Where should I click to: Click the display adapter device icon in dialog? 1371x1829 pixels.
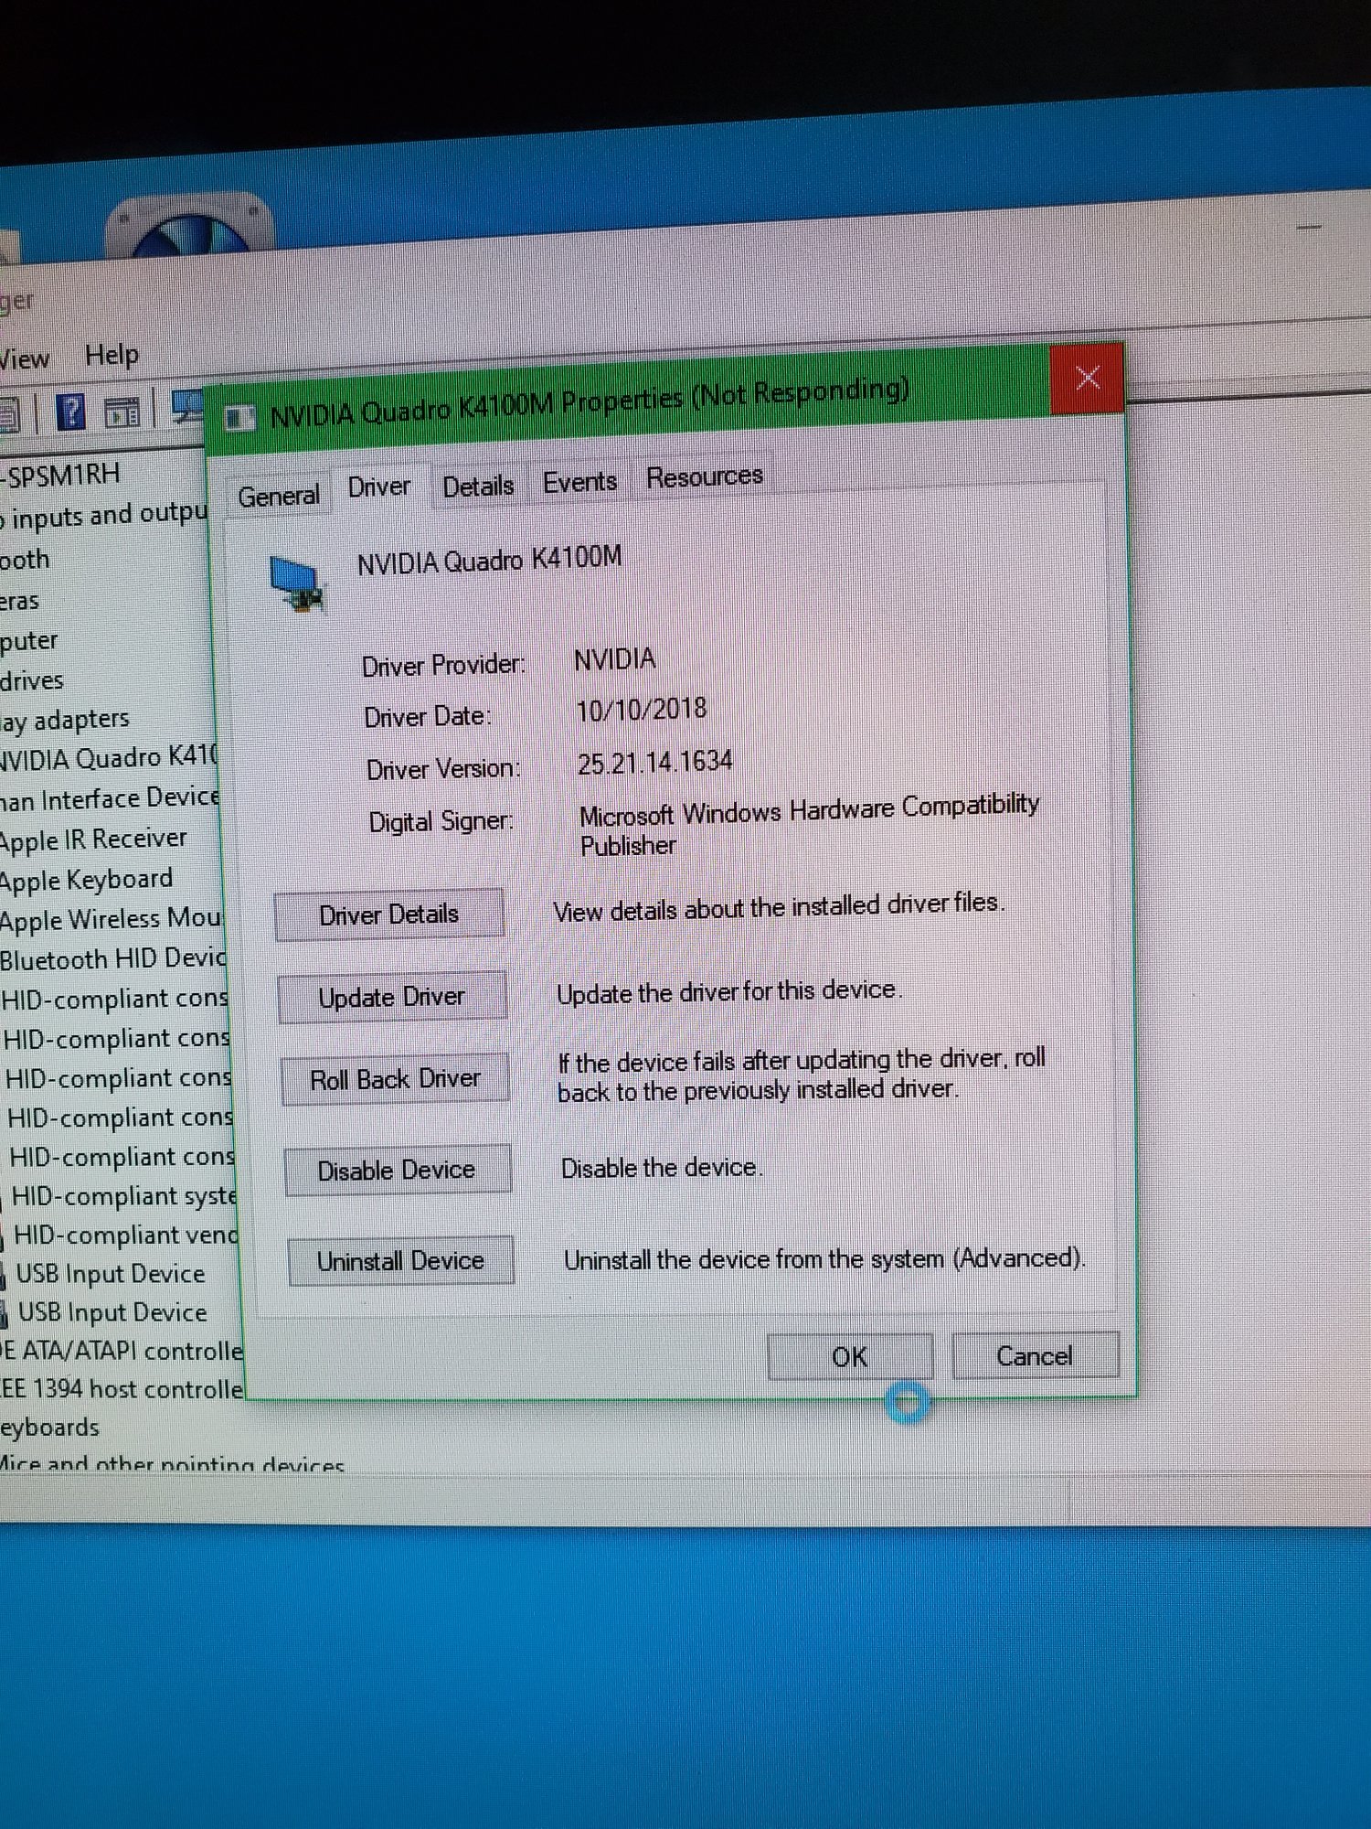coord(297,583)
